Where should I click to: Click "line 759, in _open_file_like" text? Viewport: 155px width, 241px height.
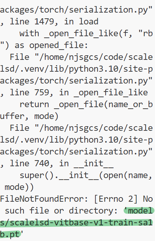click(79, 93)
